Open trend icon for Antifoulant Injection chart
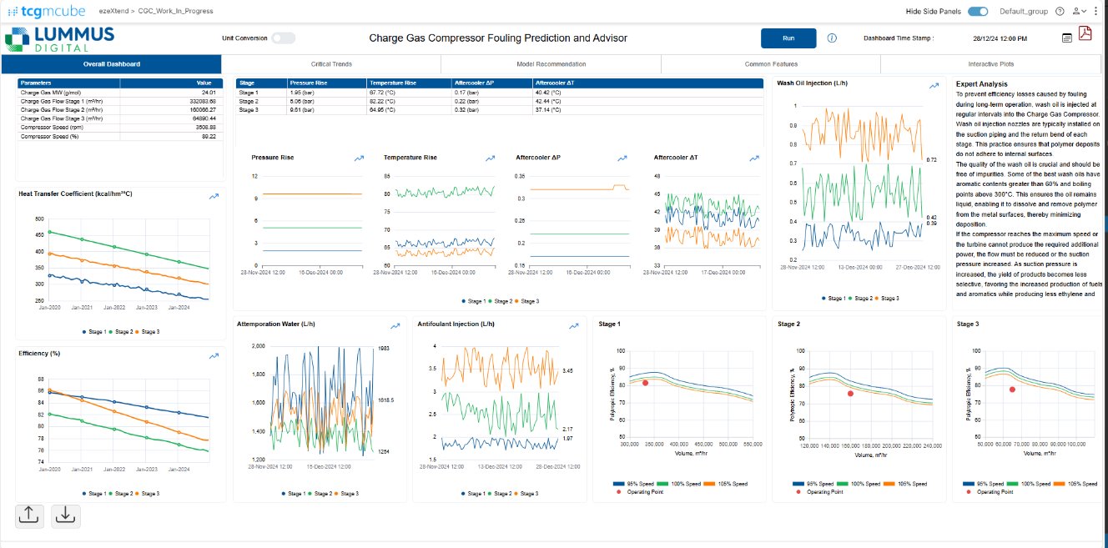Screen dimensions: 1108x548 click(574, 326)
